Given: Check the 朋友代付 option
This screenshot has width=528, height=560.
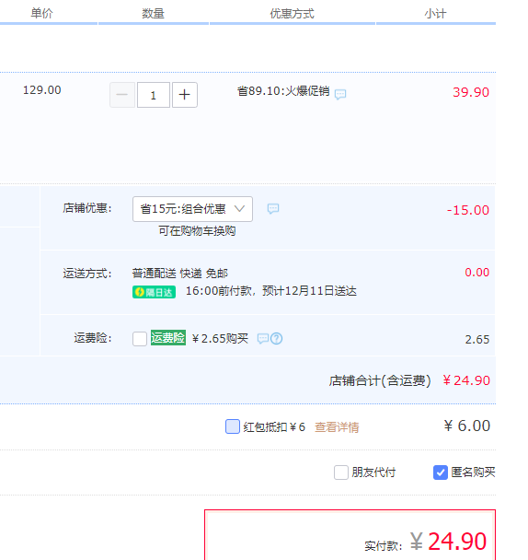Looking at the screenshot, I should tap(341, 472).
